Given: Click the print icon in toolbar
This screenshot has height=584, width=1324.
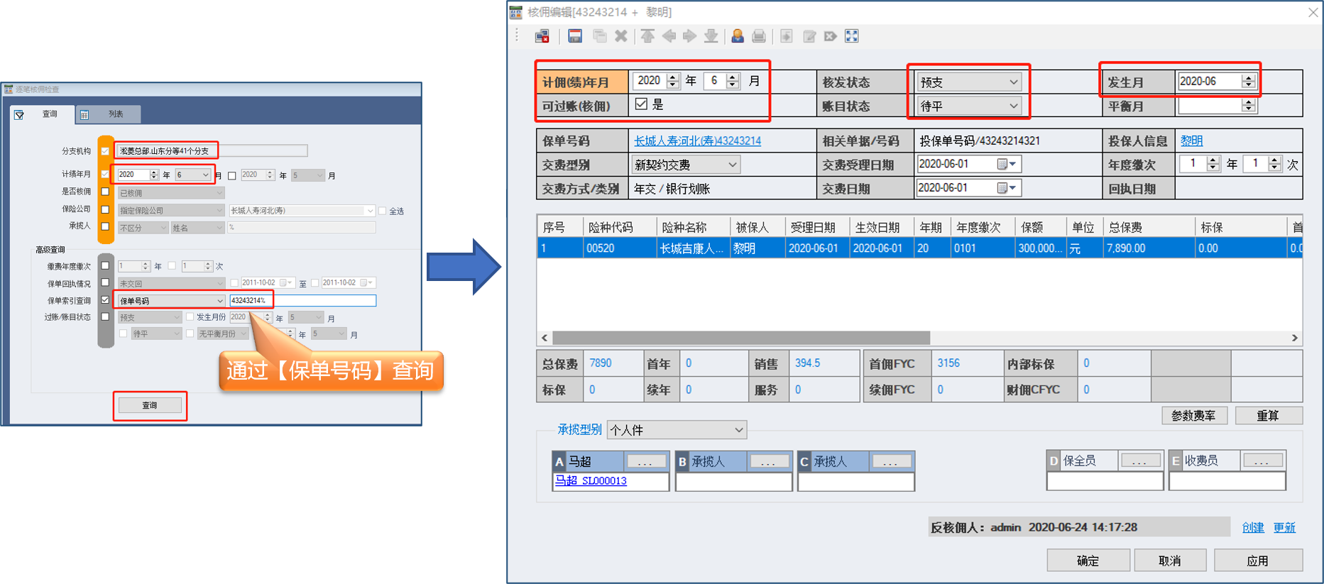Looking at the screenshot, I should [x=759, y=36].
